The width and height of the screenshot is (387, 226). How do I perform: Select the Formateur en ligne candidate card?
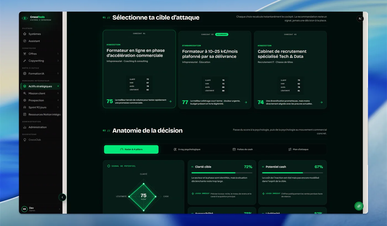tap(139, 69)
